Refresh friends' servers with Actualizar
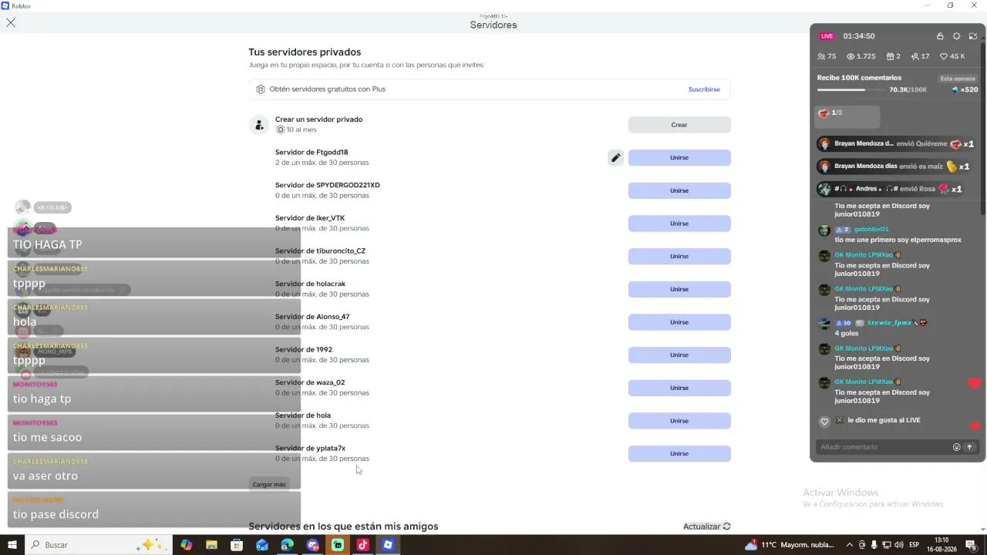The image size is (987, 555). pos(707,526)
